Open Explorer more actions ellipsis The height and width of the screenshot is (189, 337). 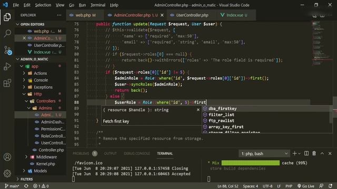tap(59, 15)
